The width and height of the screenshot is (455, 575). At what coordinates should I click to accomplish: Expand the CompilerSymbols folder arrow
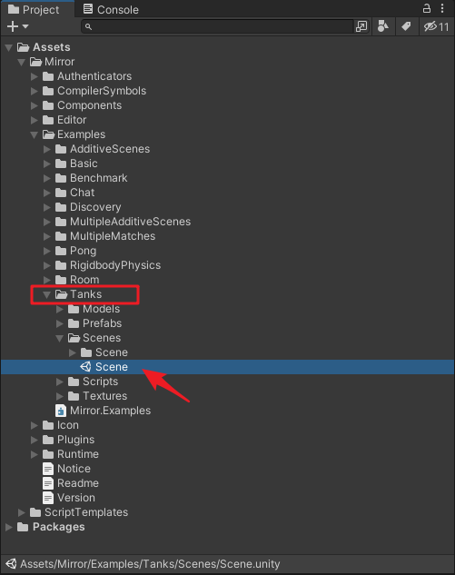pos(35,91)
